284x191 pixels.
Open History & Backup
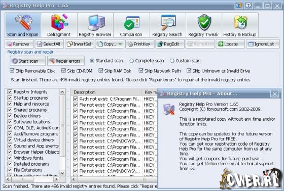[x=240, y=25]
